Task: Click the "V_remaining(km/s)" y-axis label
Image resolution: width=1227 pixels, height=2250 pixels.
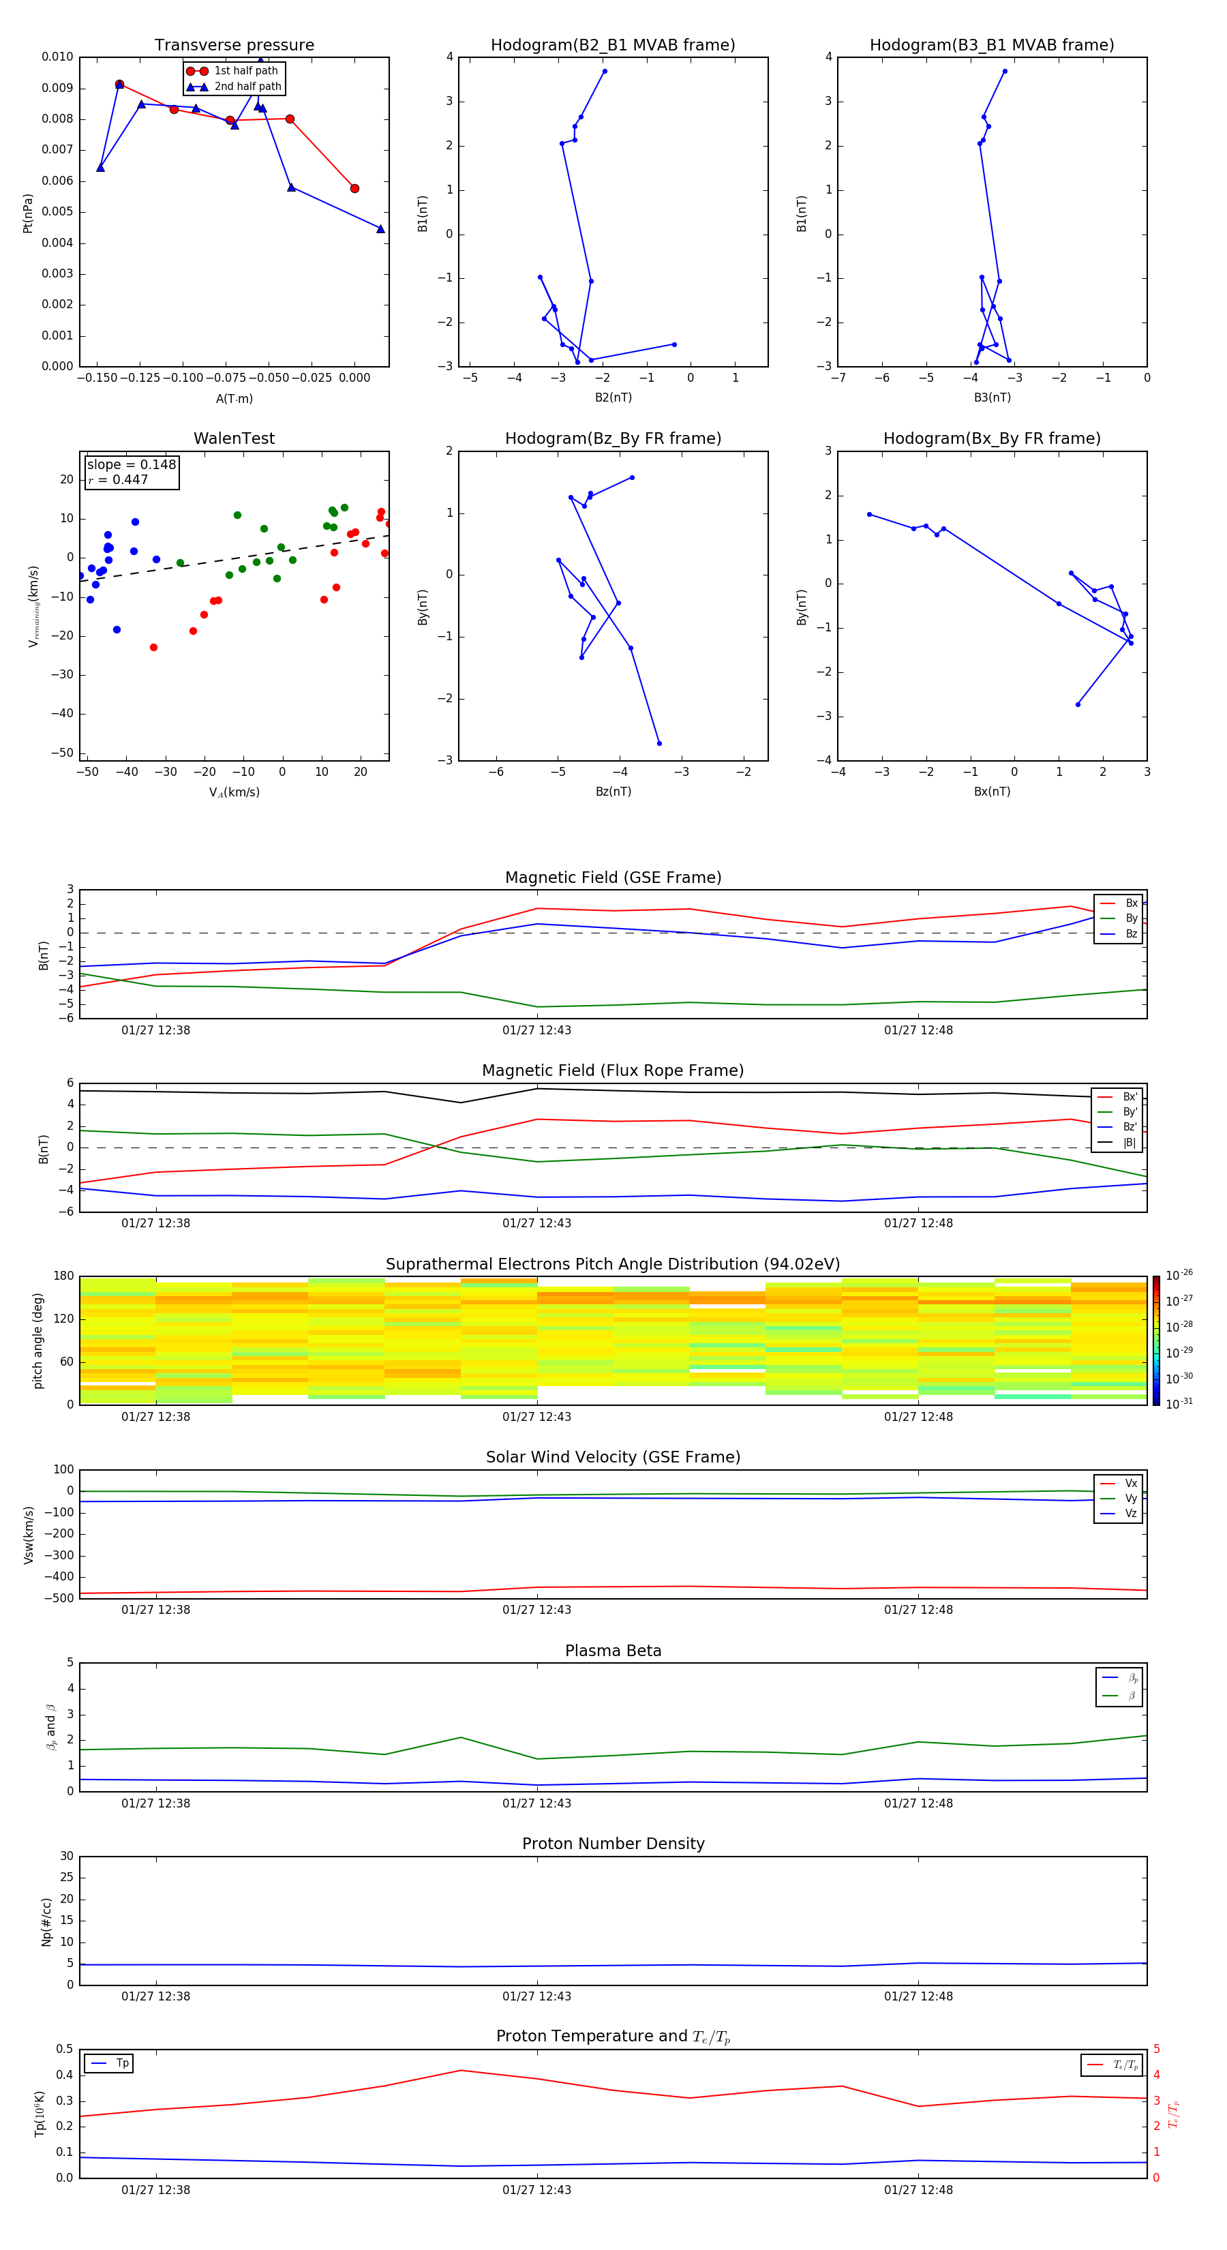Action: 33,606
